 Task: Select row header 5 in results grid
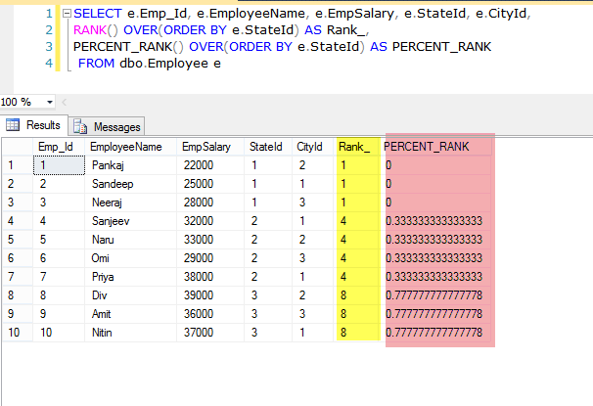(x=18, y=240)
